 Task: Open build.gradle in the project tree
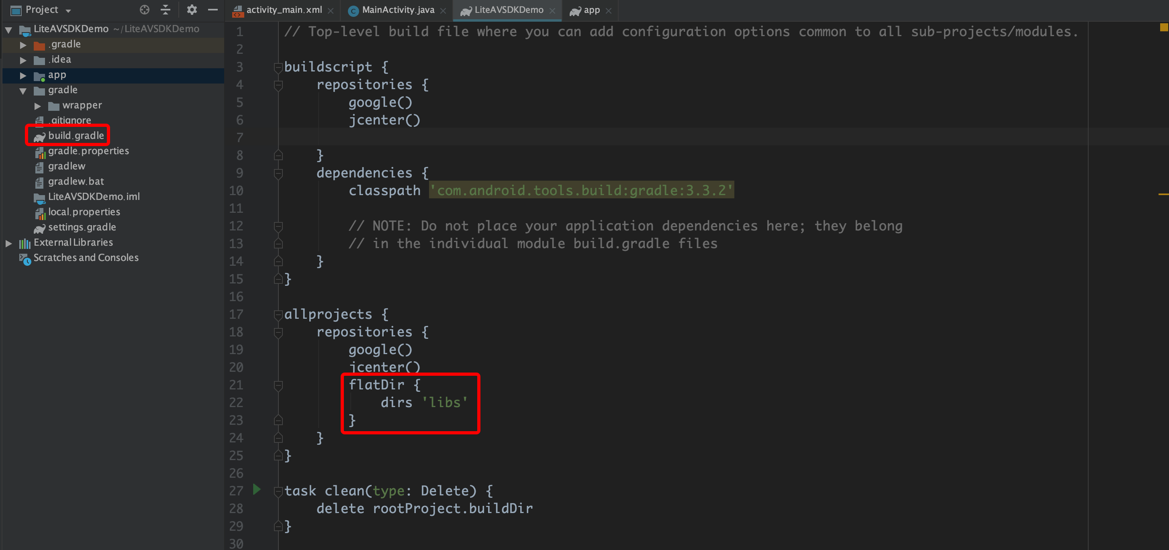(x=76, y=136)
